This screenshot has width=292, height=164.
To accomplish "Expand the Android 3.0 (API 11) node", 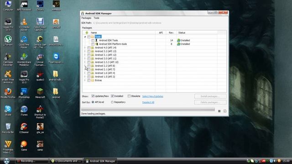I will point(85,59).
